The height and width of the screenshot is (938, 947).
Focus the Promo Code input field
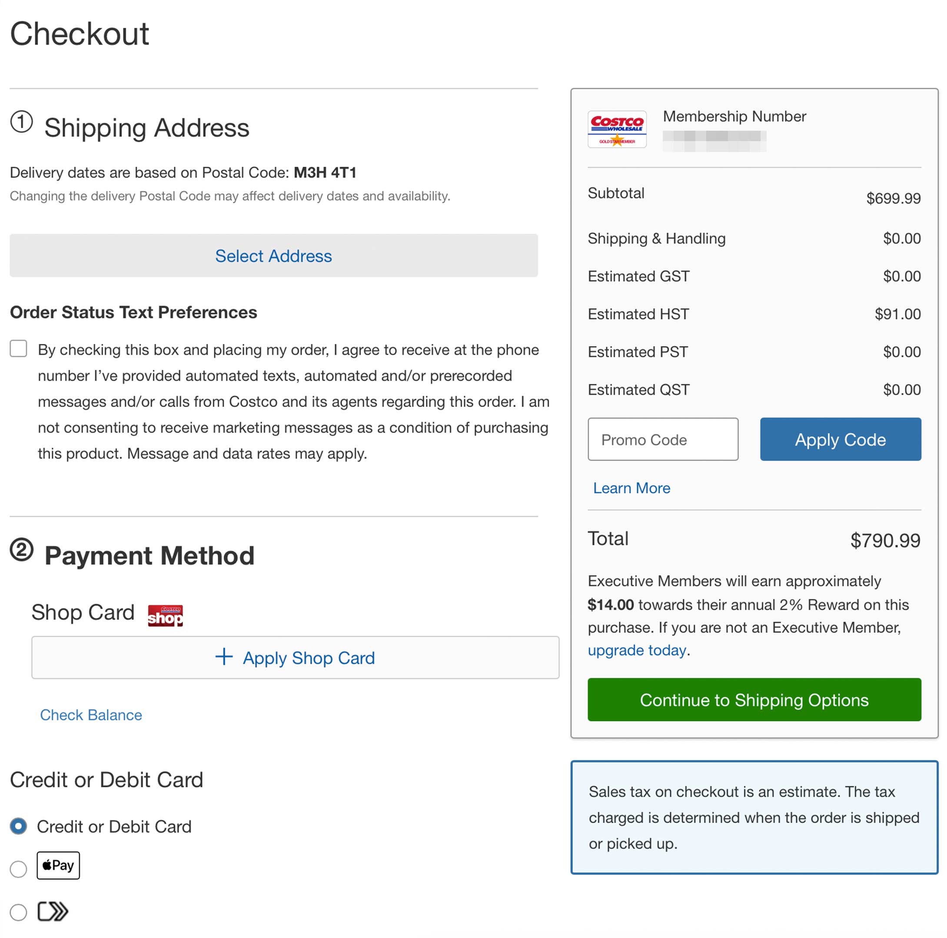663,439
